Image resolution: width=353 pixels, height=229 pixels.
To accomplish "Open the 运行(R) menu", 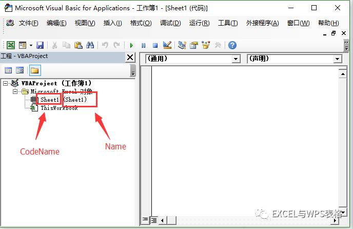I will [x=199, y=23].
